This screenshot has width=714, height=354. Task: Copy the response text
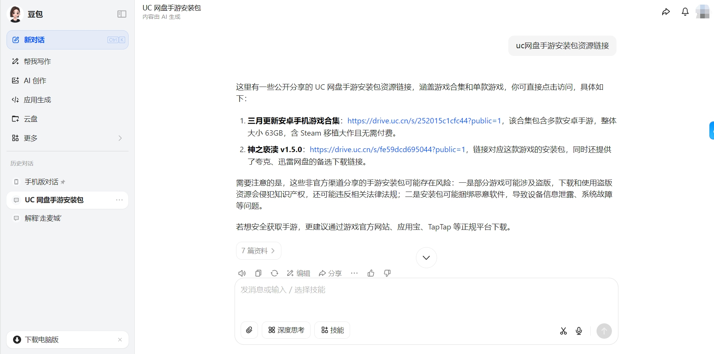coord(258,273)
